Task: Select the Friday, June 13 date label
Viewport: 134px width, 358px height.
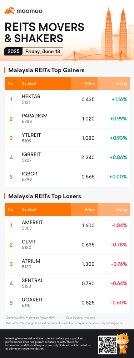Action: [x=43, y=51]
